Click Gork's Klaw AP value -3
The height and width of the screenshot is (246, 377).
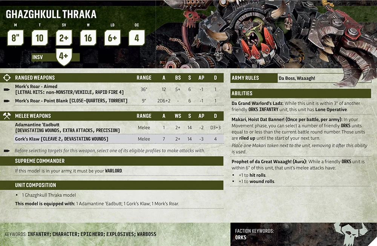pos(201,139)
